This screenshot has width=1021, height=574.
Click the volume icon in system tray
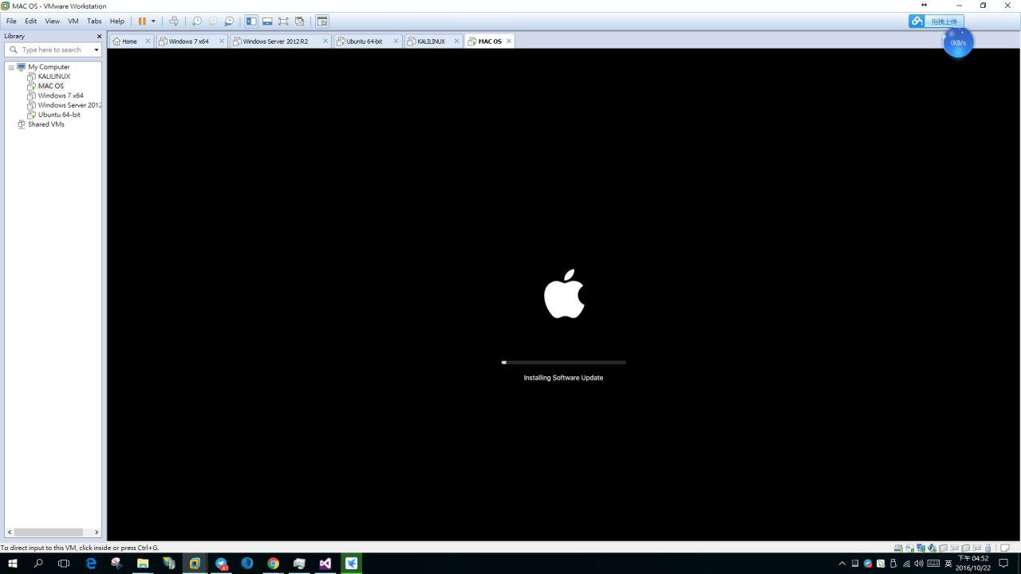point(919,564)
